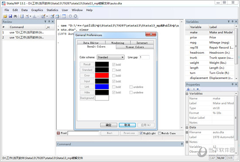Image resolution: width=240 pixels, height=162 pixels.
Task: Toggle the Highlight checkbox in Find bar
Action: [141, 133]
